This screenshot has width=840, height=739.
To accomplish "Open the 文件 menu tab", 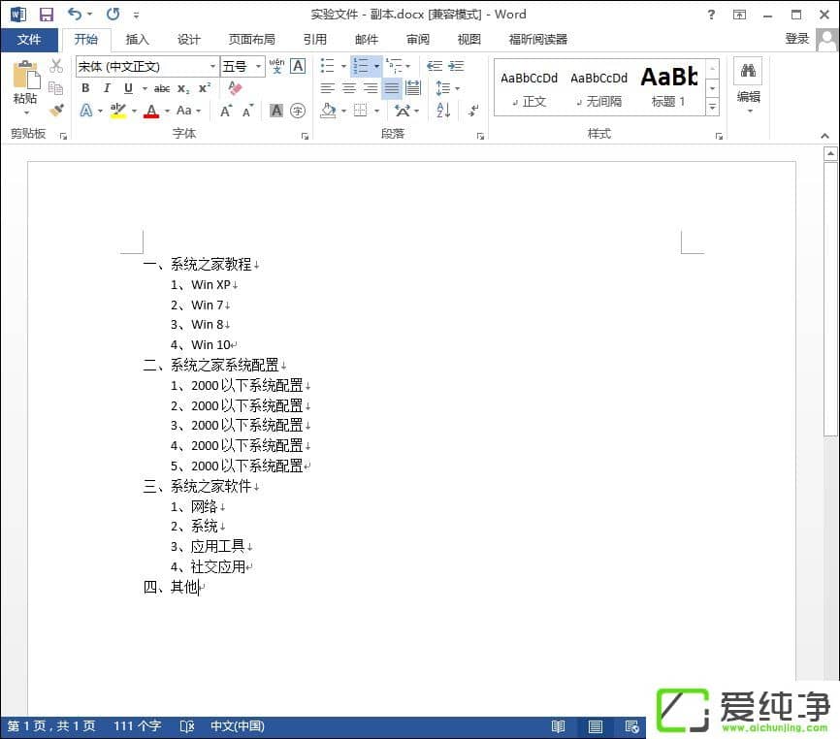I will click(x=29, y=40).
